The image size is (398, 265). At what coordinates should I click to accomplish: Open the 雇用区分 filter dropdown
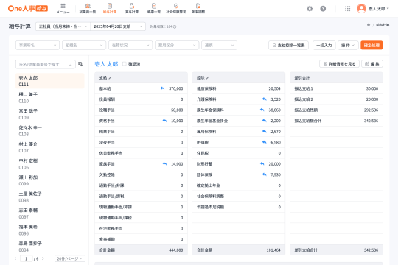[x=177, y=45]
